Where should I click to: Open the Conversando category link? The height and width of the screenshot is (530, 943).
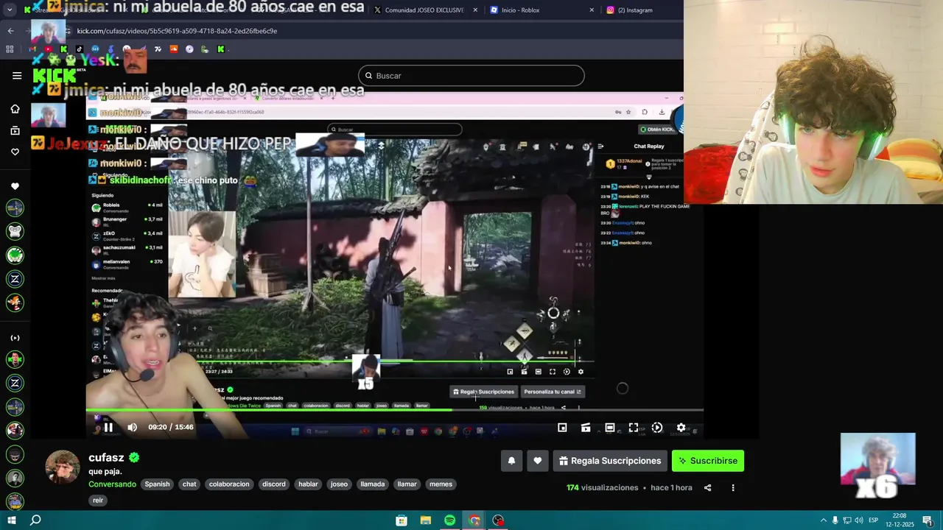(x=112, y=484)
